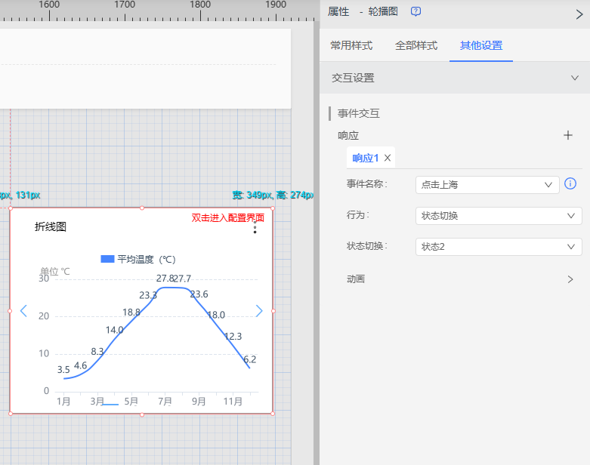Collapse the properties panel with top-right arrow
The width and height of the screenshot is (590, 465).
click(x=579, y=13)
